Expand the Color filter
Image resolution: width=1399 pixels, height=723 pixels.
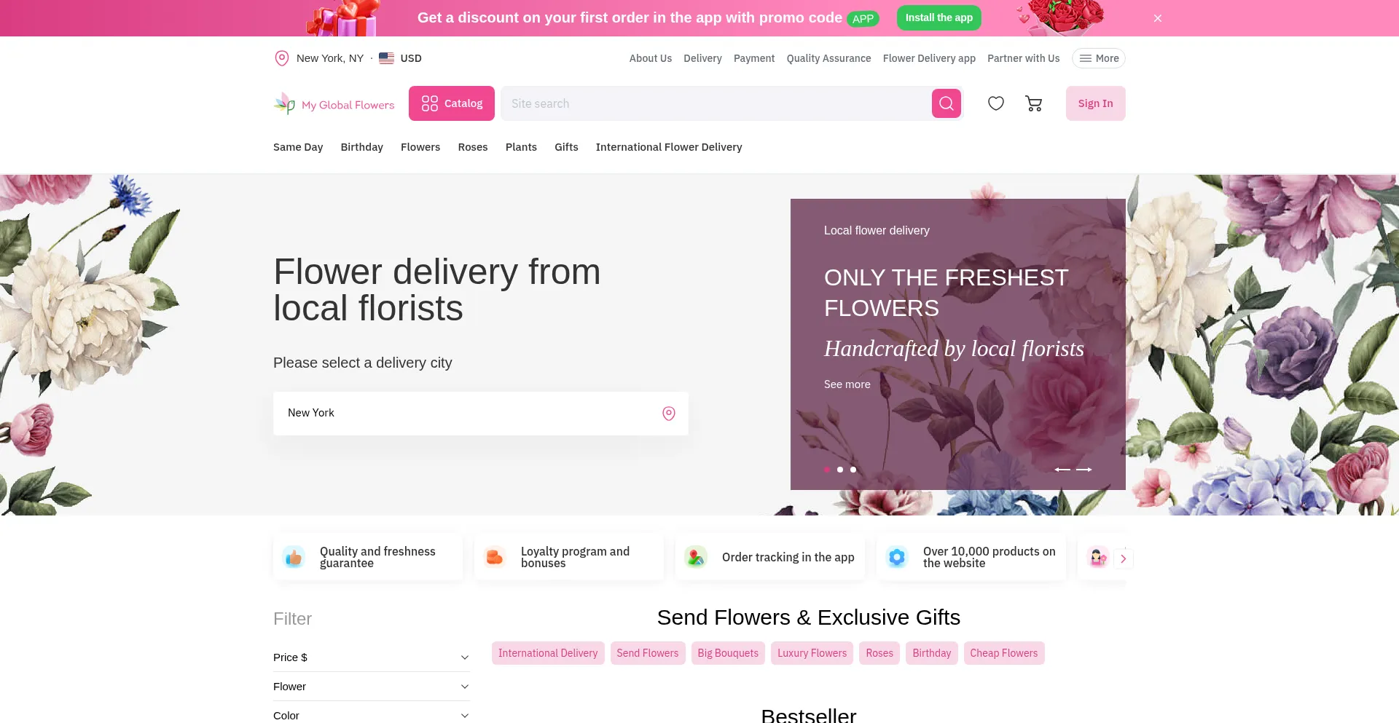coord(372,715)
